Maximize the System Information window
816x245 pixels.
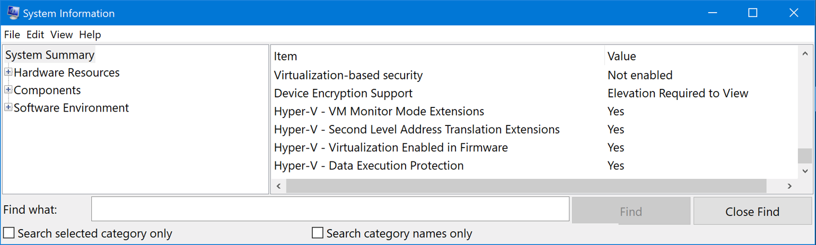[752, 13]
